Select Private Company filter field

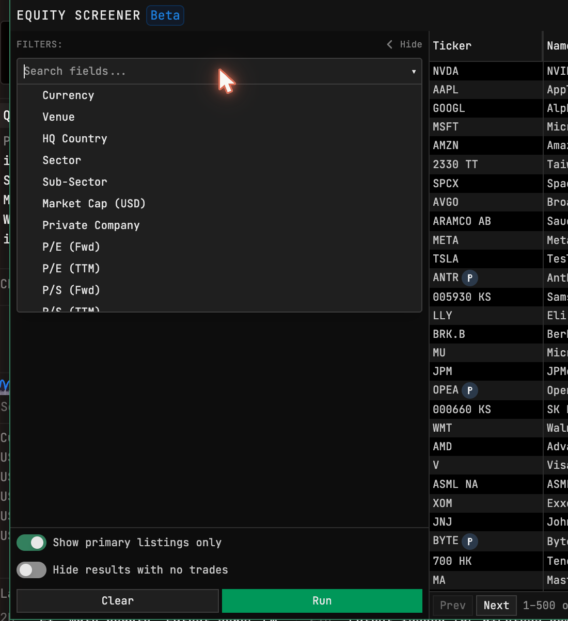tap(219, 225)
